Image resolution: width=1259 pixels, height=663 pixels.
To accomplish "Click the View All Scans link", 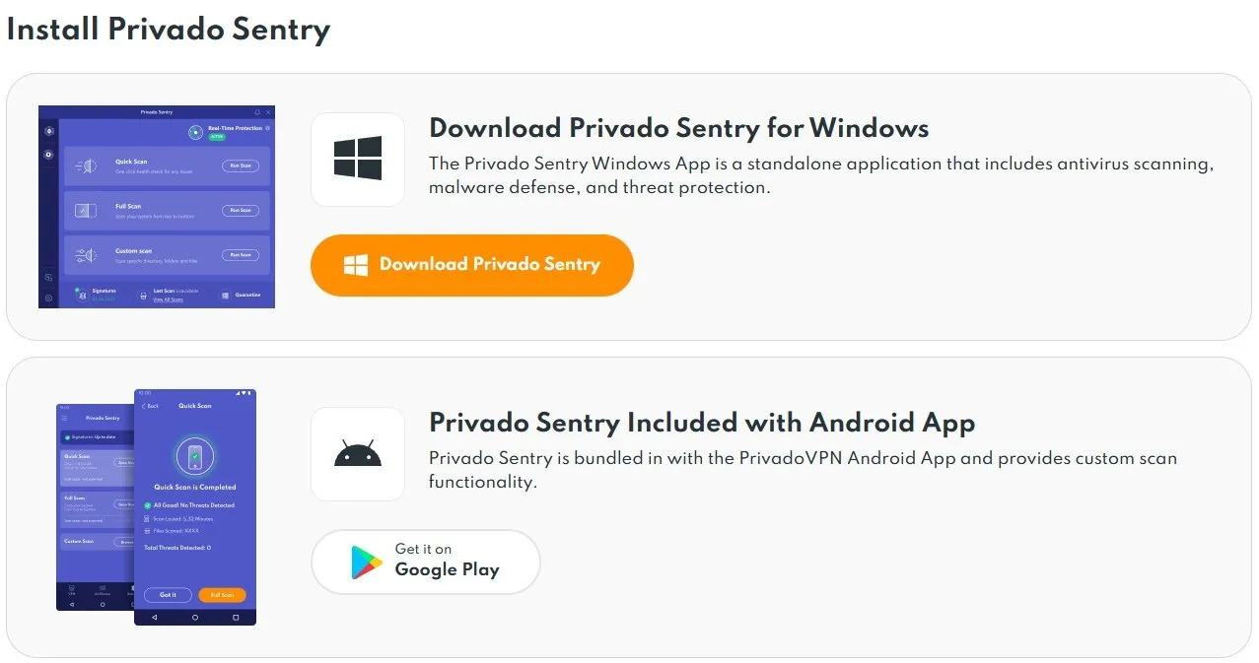I will pos(168,298).
